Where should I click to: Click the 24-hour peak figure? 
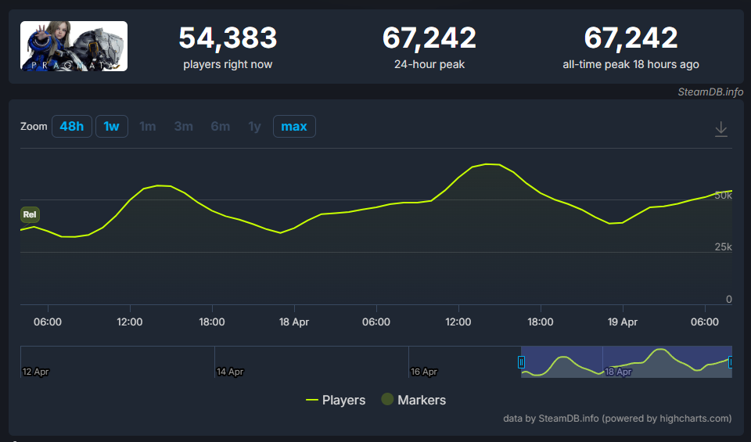429,38
